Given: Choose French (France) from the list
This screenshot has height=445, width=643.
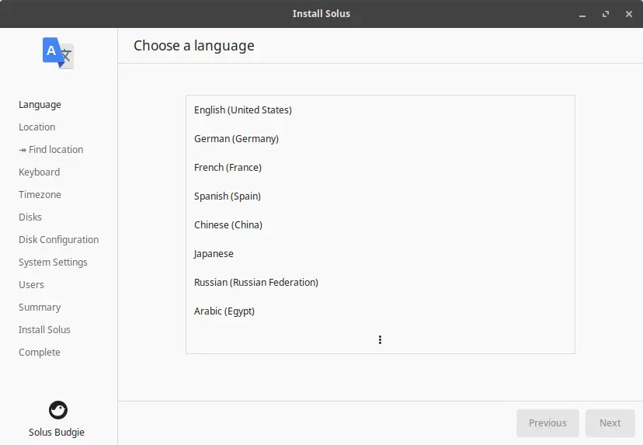Looking at the screenshot, I should 381,167.
